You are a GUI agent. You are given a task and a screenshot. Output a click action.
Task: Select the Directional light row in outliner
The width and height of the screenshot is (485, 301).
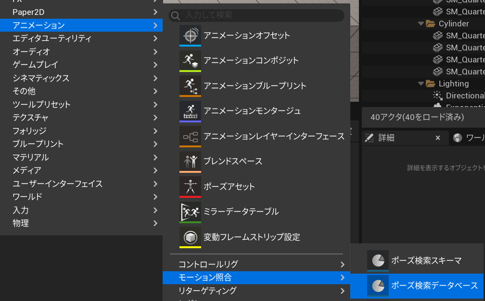click(423, 96)
